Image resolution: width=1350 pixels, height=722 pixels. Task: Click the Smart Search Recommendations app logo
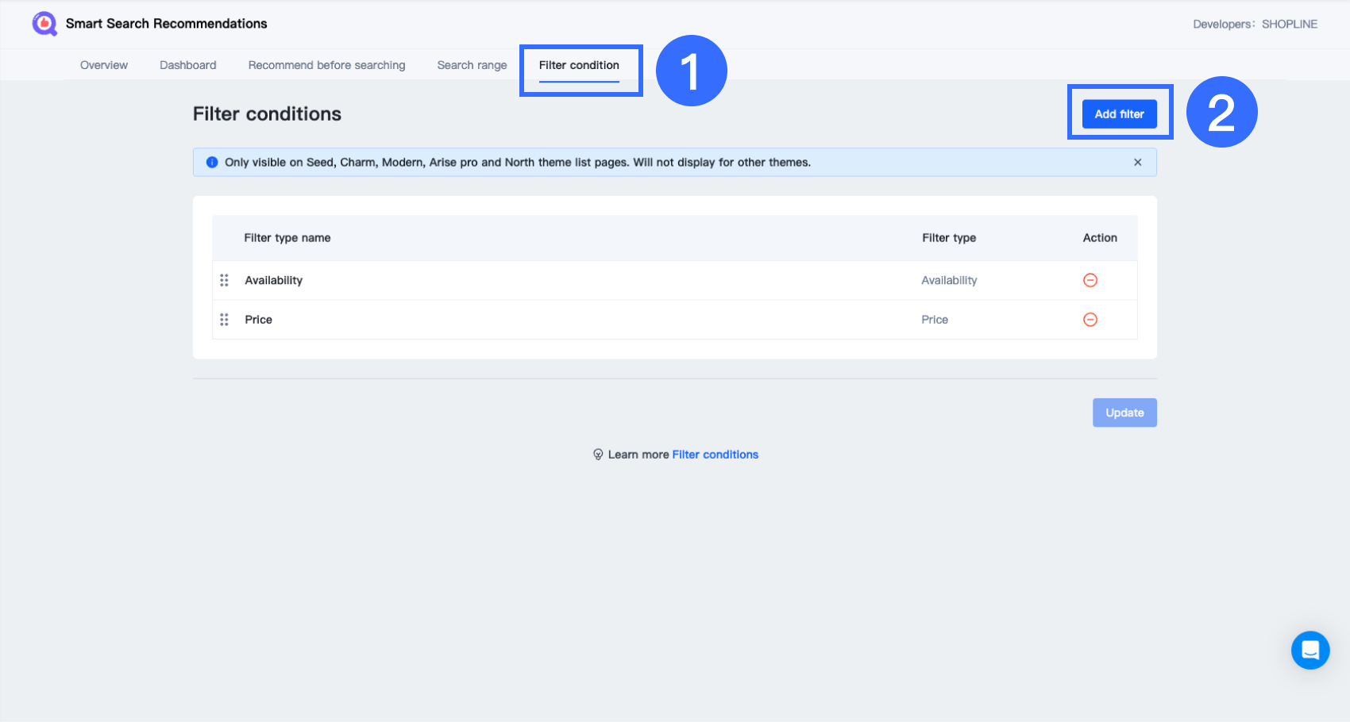coord(44,23)
